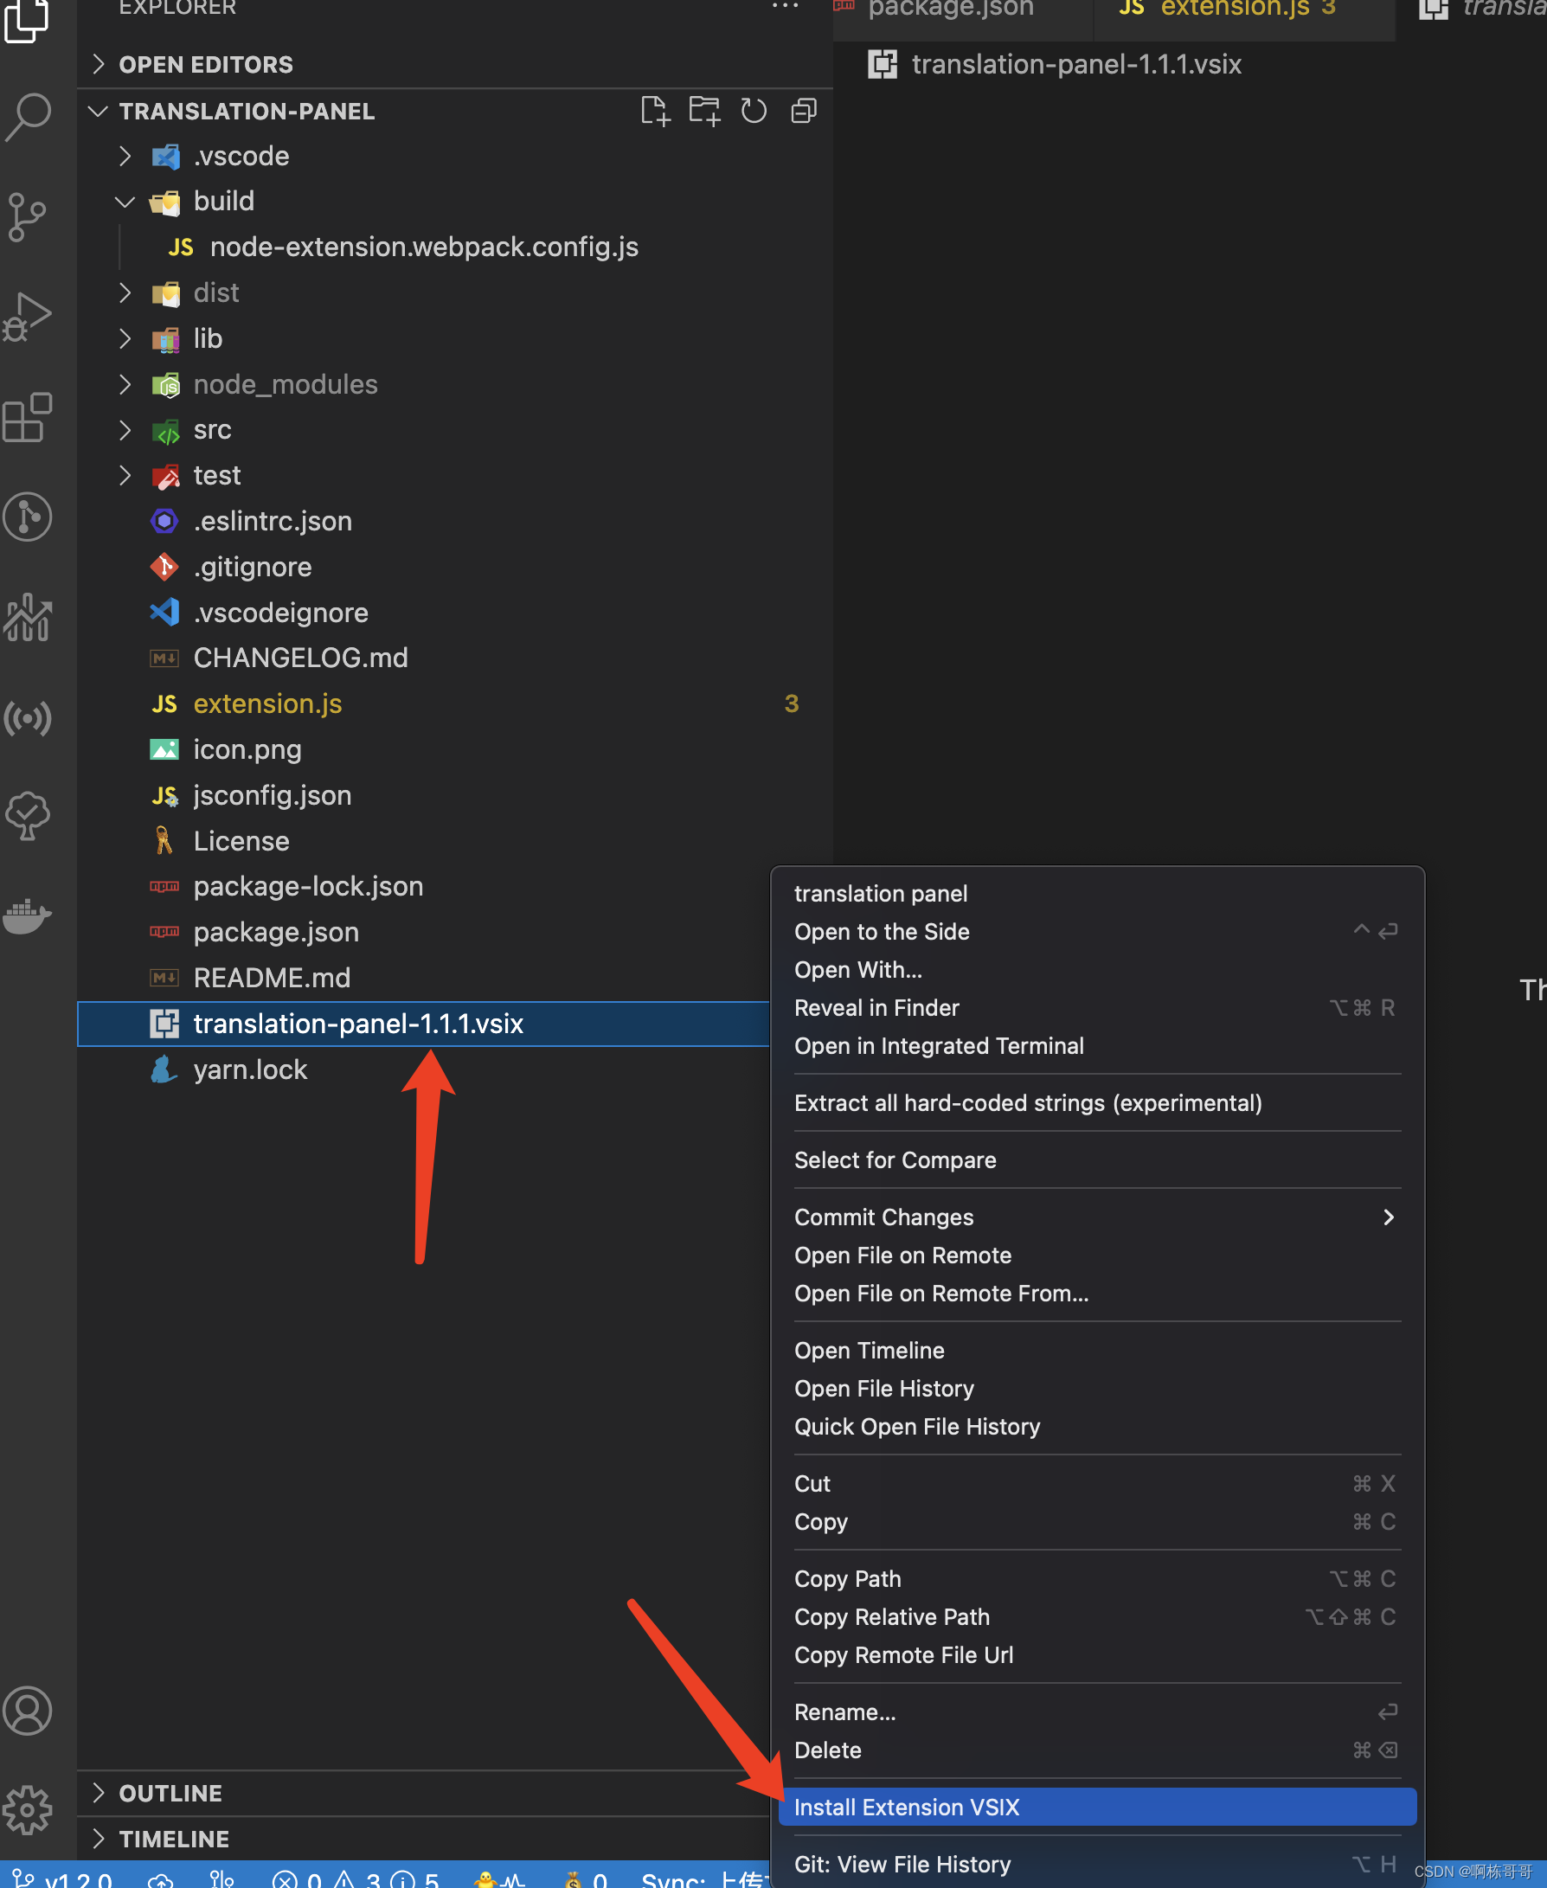Open the live broadcast activity bar icon
The width and height of the screenshot is (1547, 1888).
pyautogui.click(x=28, y=717)
